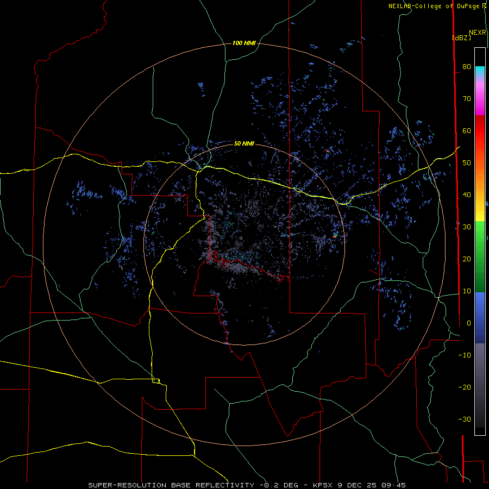
Task: Click the 70 dBZ scale value
Action: tap(467, 98)
